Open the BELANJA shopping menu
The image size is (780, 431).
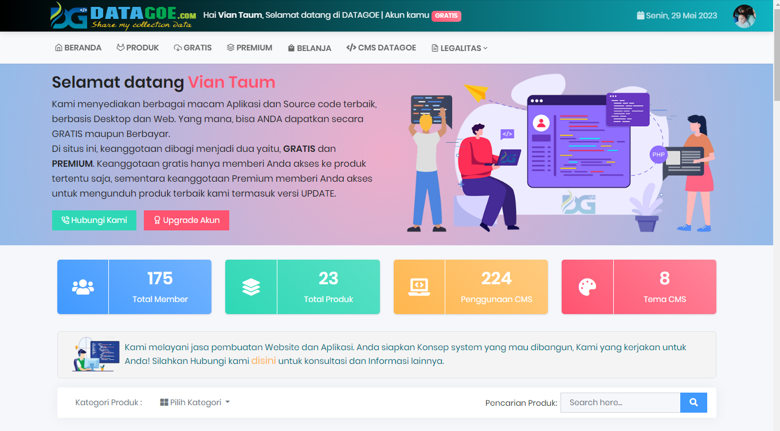click(309, 48)
